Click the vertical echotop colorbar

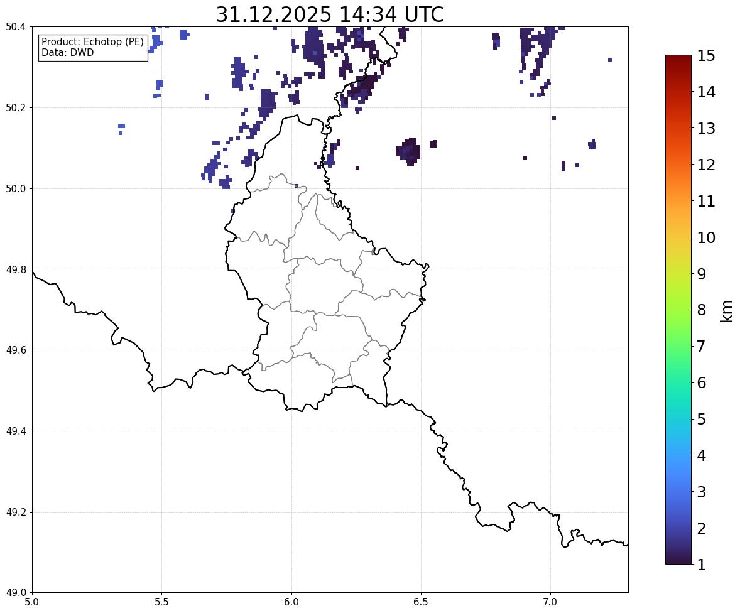[678, 310]
